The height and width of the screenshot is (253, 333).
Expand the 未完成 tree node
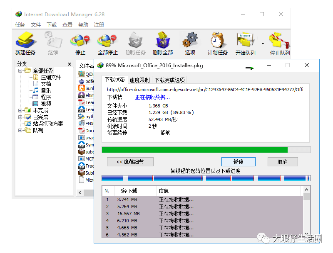(20, 110)
